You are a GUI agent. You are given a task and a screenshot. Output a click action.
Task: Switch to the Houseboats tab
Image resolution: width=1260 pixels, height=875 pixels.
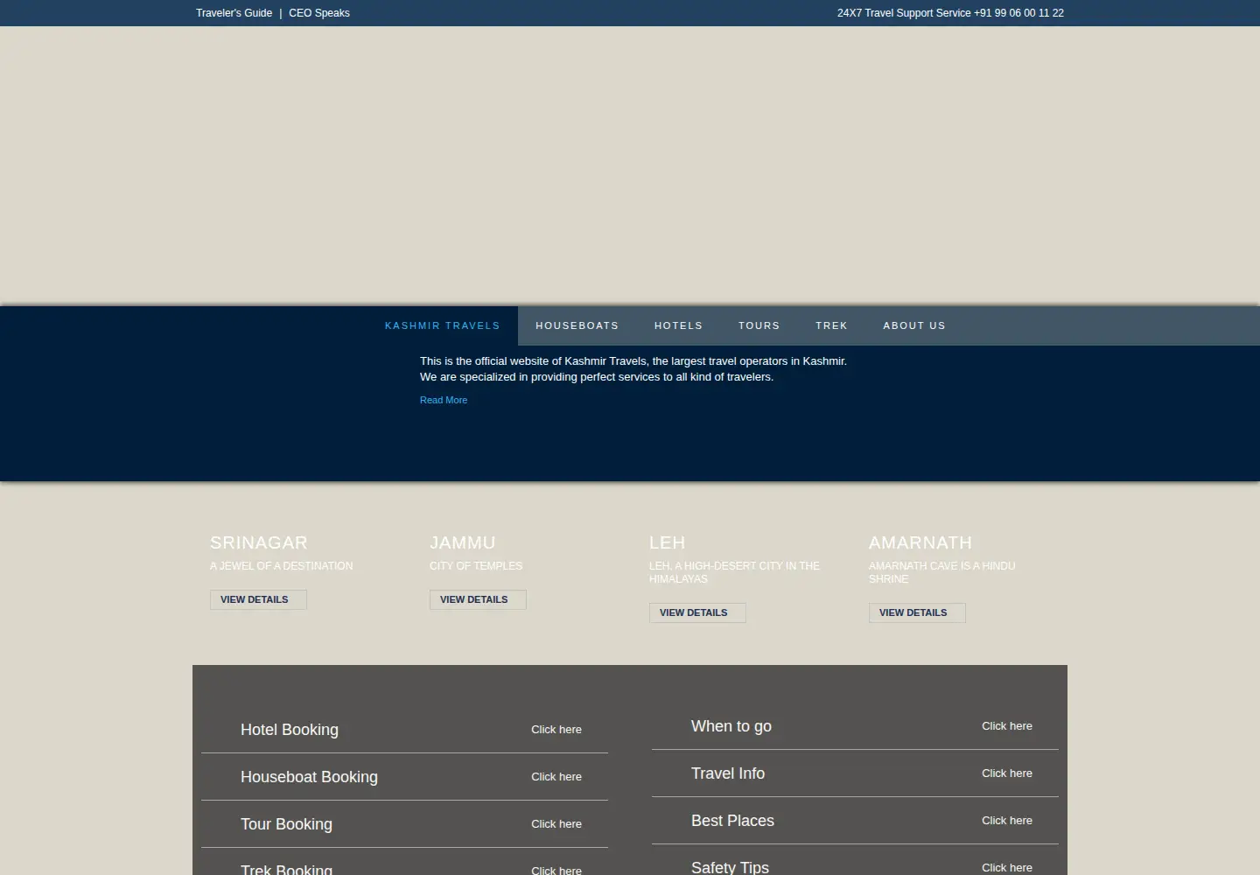577,325
